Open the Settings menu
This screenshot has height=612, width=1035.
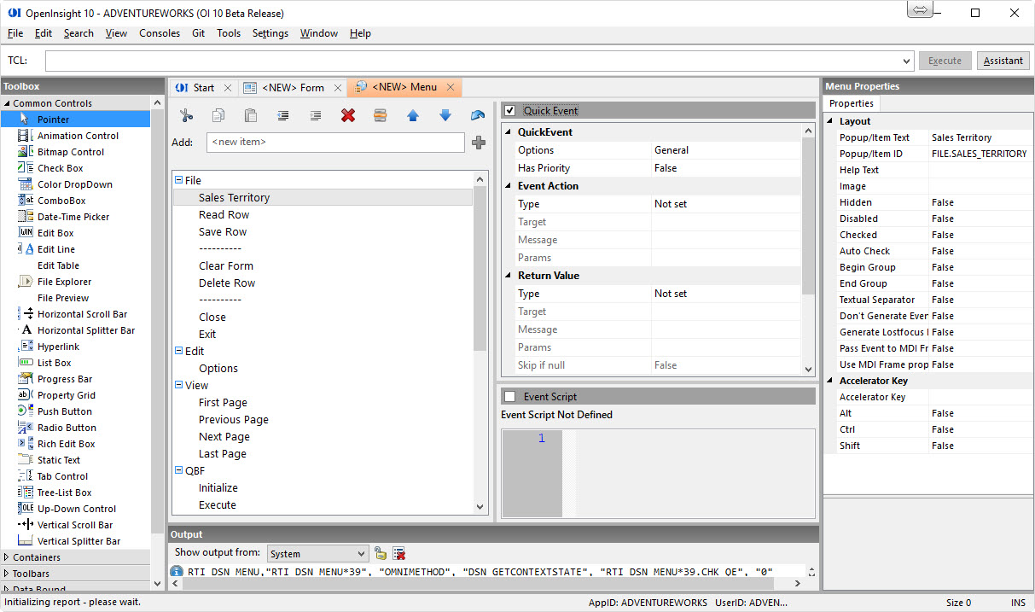(270, 33)
